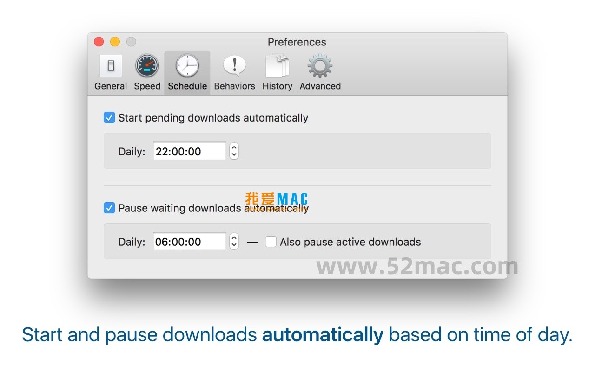Increase the start time using stepper up arrow
The height and width of the screenshot is (371, 595).
coord(234,147)
